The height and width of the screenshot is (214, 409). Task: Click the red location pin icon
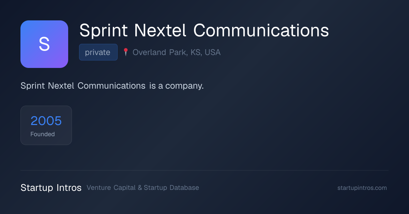(125, 52)
